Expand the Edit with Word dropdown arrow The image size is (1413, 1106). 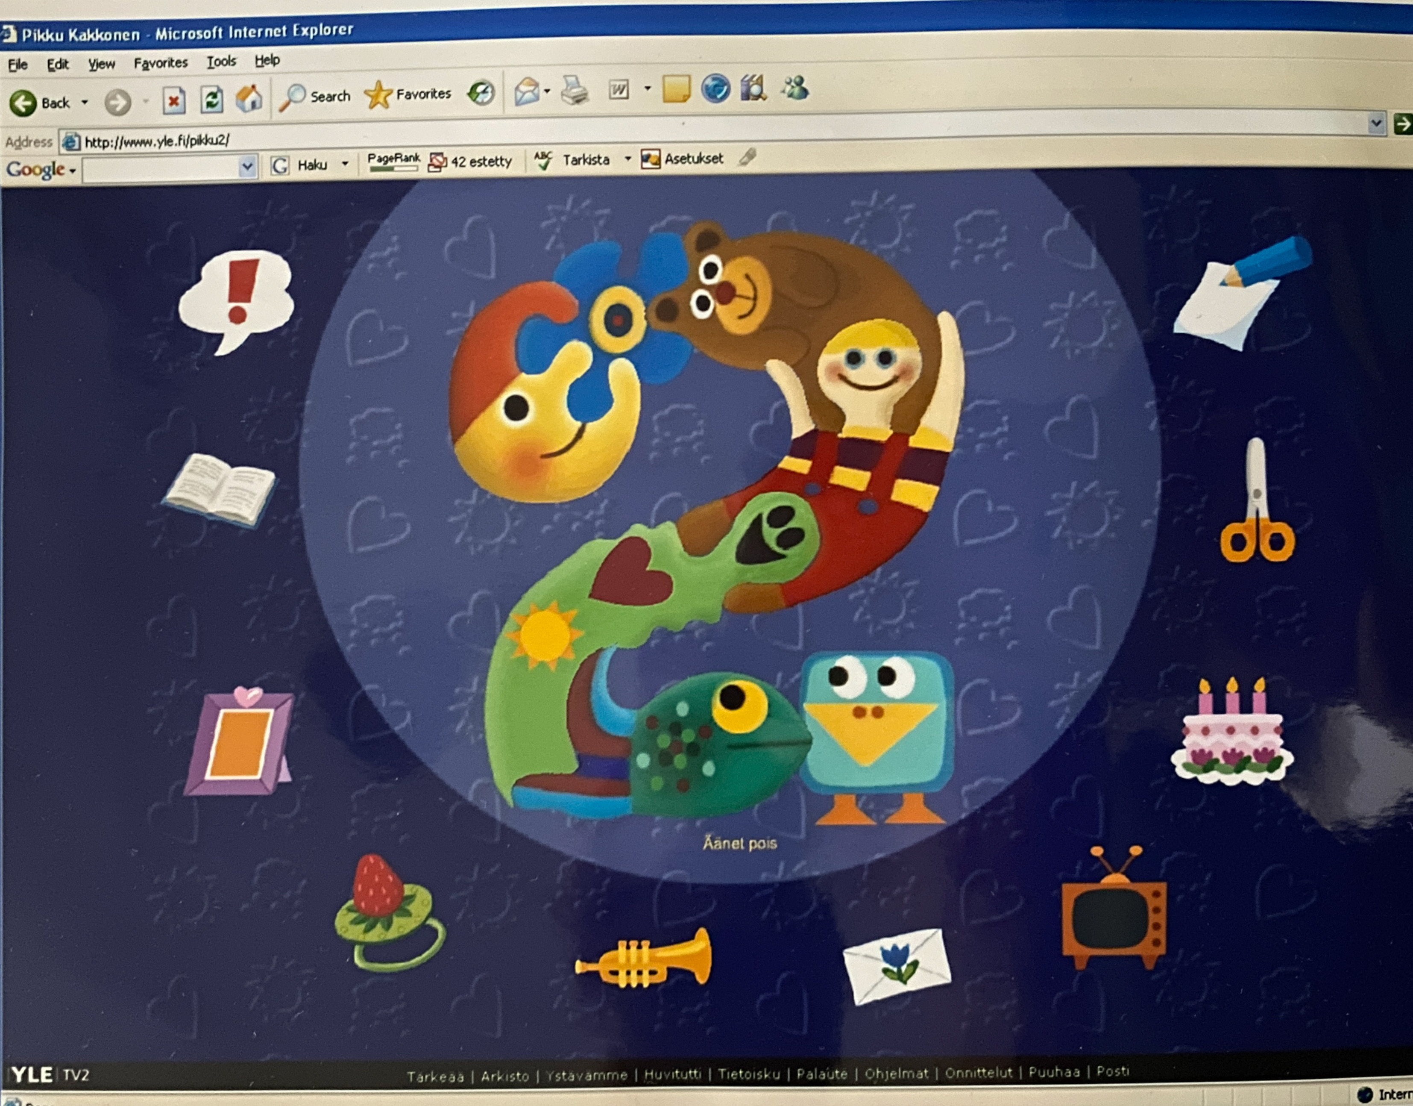coord(647,89)
